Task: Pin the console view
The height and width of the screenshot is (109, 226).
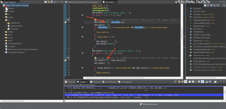Action: pyautogui.click(x=207, y=82)
